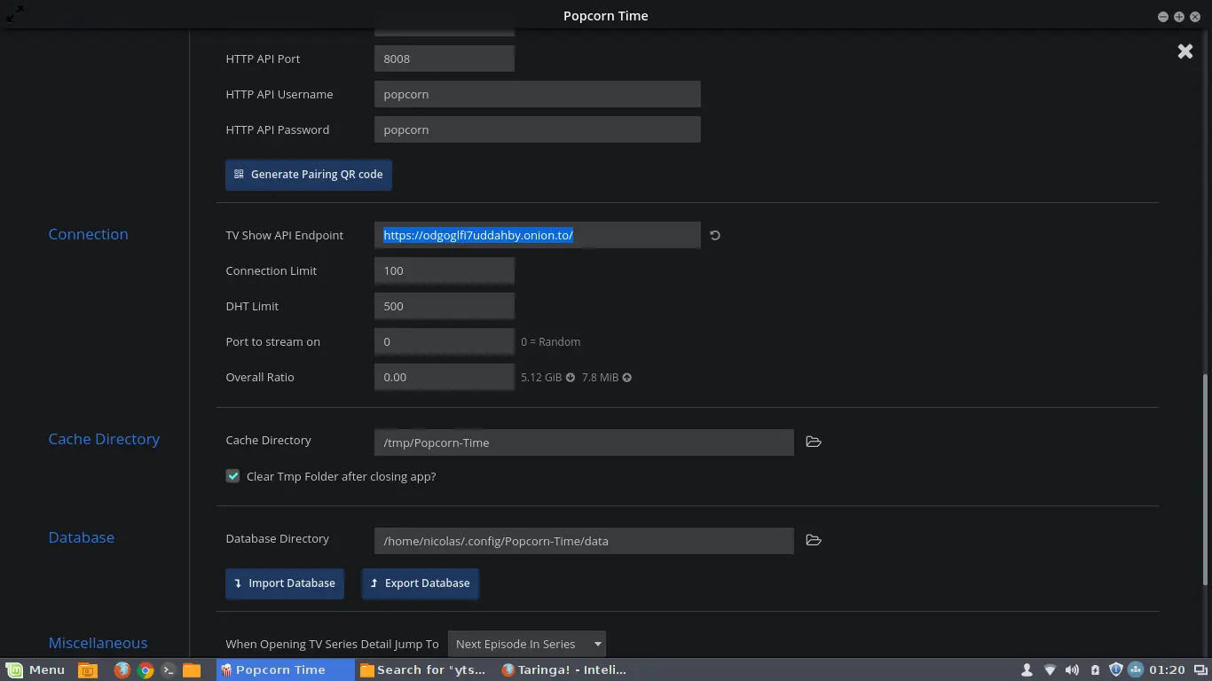Click the Cache Directory path field

pos(584,442)
